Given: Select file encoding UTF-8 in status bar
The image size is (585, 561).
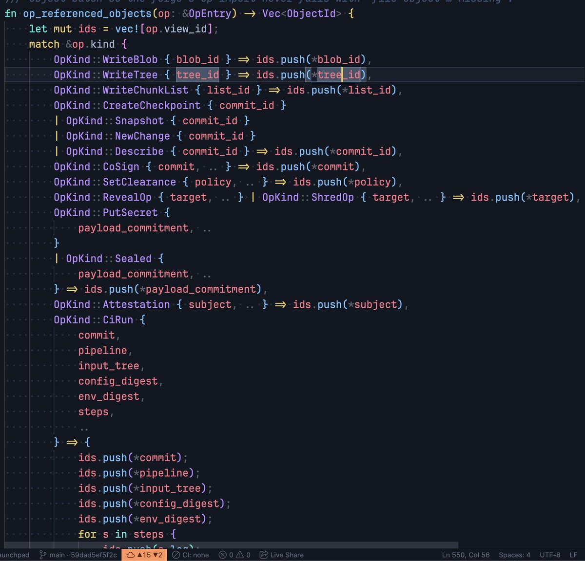Looking at the screenshot, I should pos(550,555).
